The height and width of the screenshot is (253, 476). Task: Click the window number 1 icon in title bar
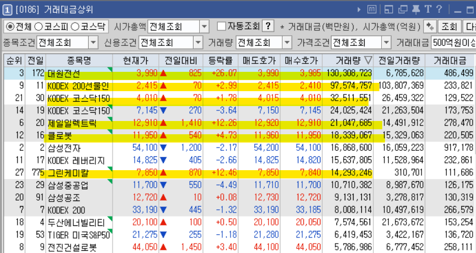click(x=7, y=10)
